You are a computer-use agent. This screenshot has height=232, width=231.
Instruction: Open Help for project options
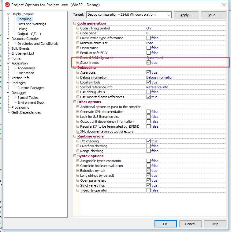[215, 224]
